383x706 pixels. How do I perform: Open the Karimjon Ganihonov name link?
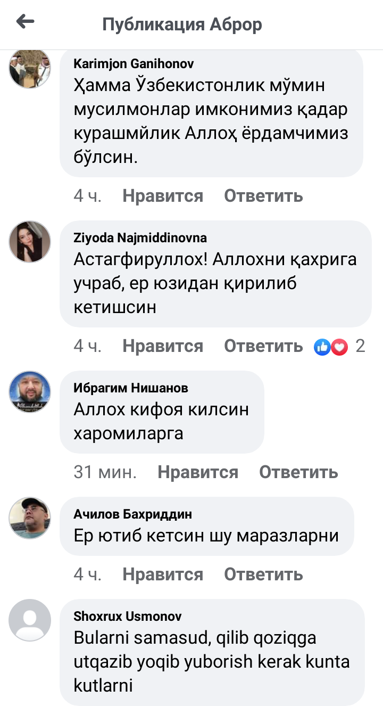[x=134, y=64]
